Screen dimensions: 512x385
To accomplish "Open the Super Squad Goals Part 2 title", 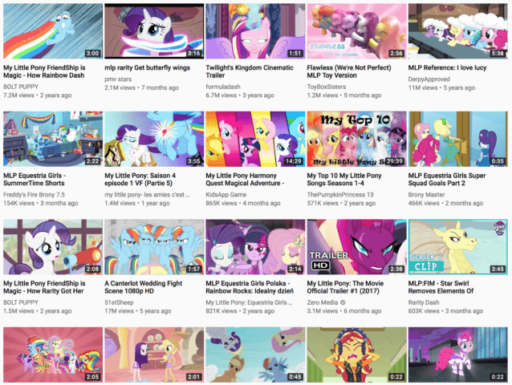I will tap(447, 180).
